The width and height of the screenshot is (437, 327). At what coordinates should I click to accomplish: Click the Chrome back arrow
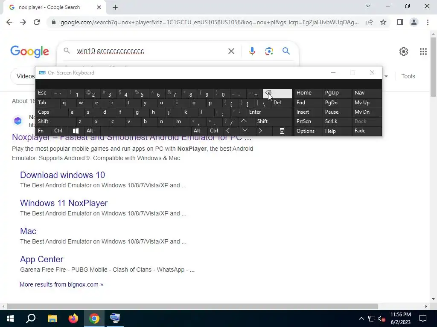click(9, 22)
